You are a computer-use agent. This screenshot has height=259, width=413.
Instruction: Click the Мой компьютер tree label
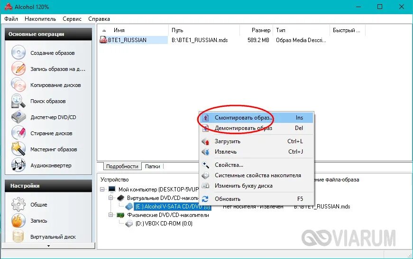pos(158,189)
